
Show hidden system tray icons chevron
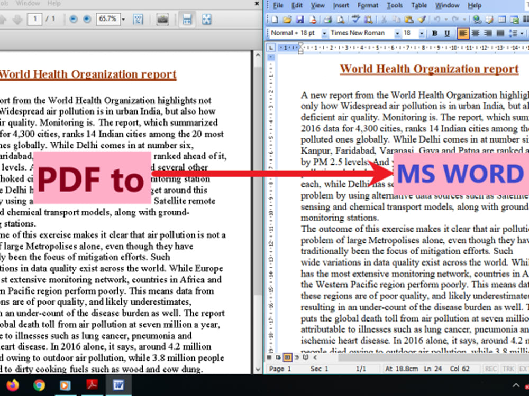tap(516, 385)
